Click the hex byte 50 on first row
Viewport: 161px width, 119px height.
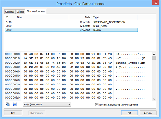[x=25, y=54]
